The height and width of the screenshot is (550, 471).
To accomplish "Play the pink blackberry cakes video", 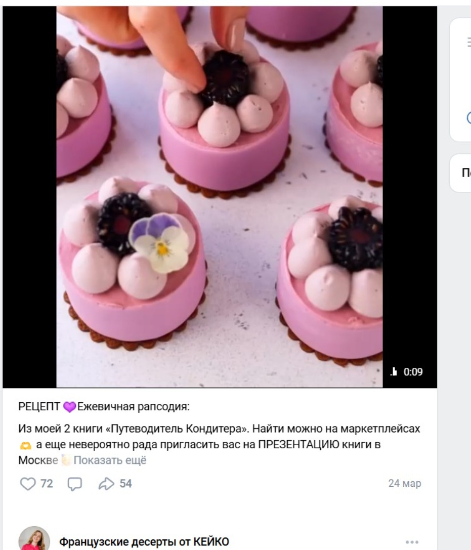I will coord(220,196).
